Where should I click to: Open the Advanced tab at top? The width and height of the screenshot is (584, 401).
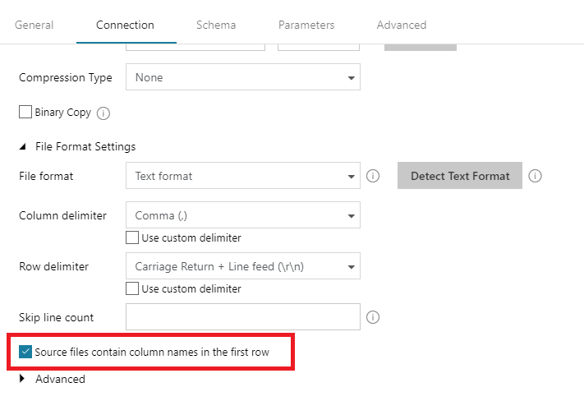pos(402,25)
